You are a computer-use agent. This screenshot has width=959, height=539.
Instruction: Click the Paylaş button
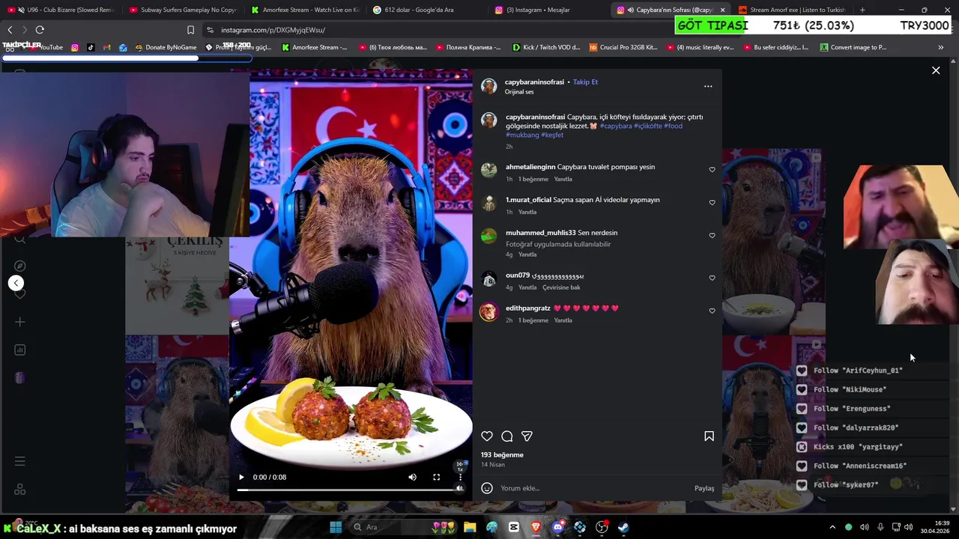(x=704, y=488)
